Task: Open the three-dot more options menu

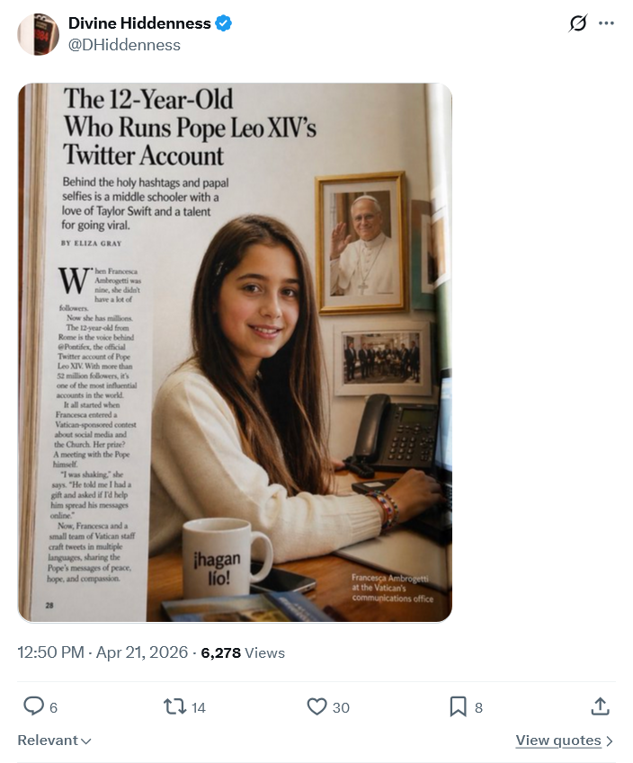Action: pos(607,24)
